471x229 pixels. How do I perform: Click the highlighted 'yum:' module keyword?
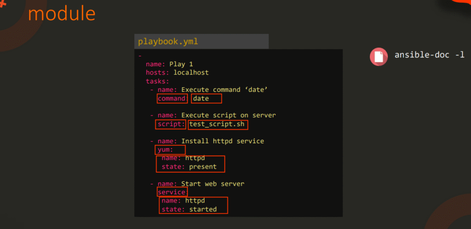click(x=171, y=150)
